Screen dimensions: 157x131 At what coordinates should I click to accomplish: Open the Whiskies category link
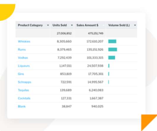click(x=24, y=41)
